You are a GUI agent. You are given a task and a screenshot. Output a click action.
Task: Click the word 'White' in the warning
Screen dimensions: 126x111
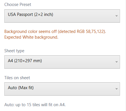tap(28, 37)
